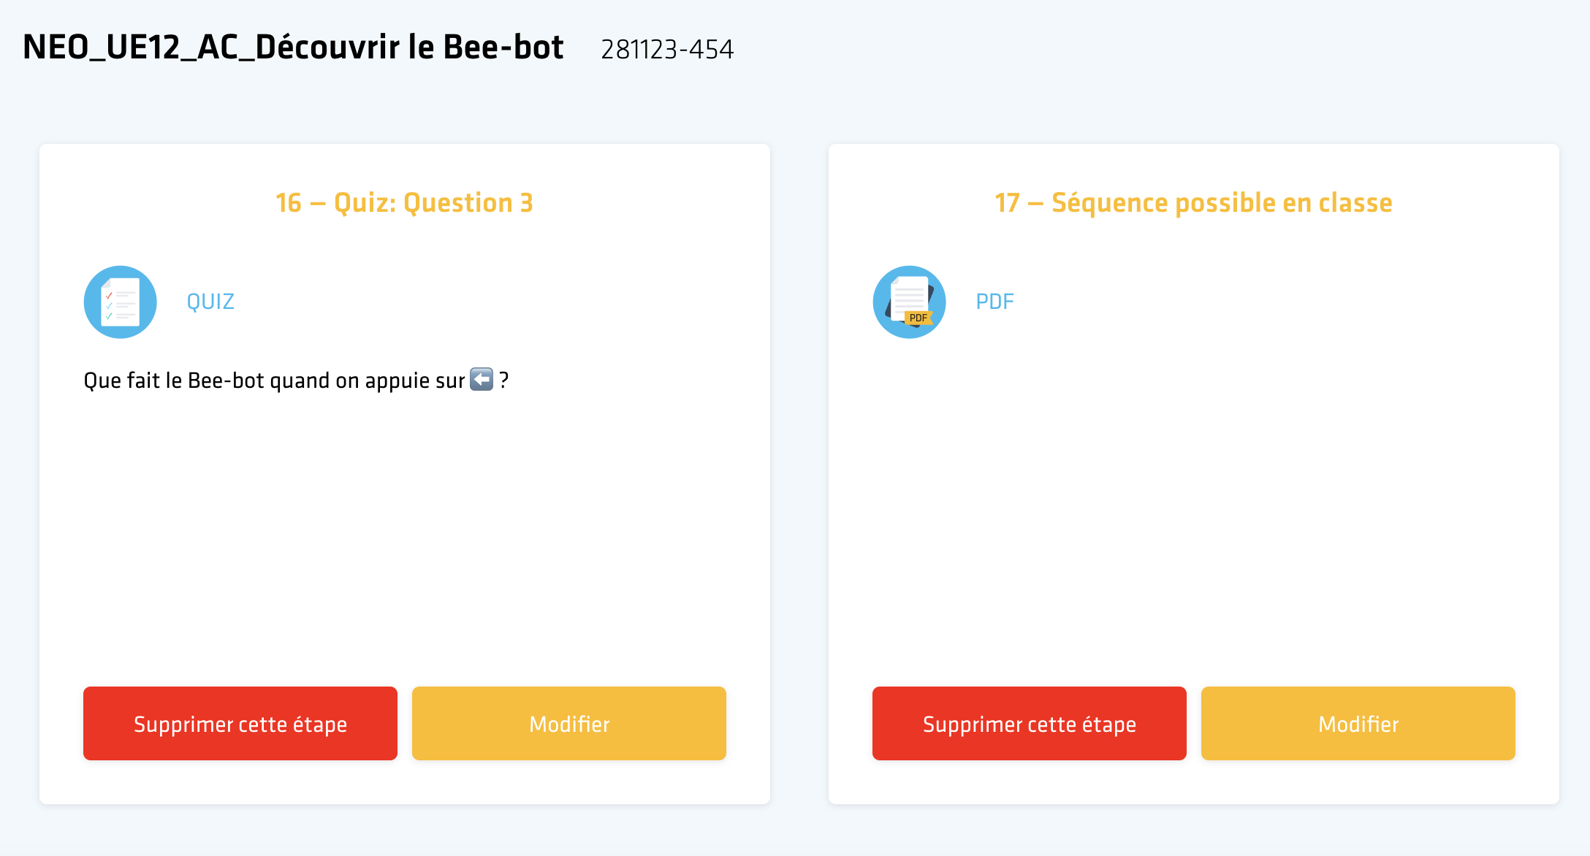Image resolution: width=1590 pixels, height=856 pixels.
Task: Click the word Bee-bot in the page title
Action: pos(503,47)
